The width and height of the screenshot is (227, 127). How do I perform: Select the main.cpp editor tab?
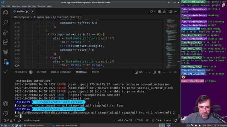23,11
